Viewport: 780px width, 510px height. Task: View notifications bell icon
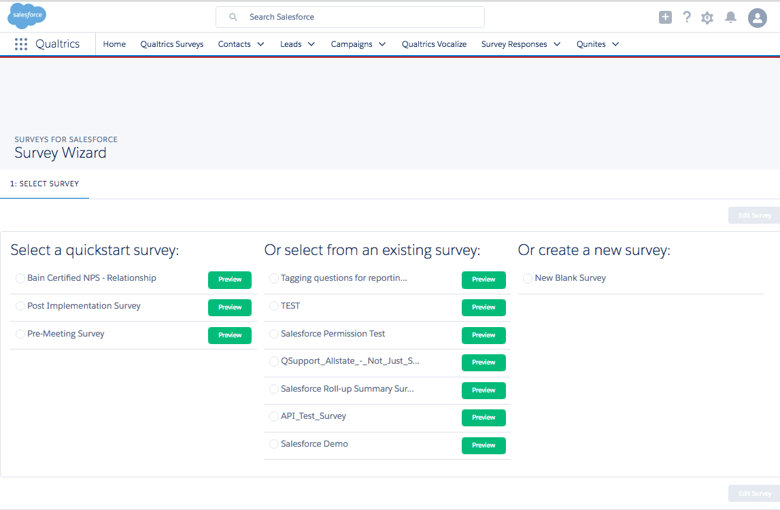point(731,18)
